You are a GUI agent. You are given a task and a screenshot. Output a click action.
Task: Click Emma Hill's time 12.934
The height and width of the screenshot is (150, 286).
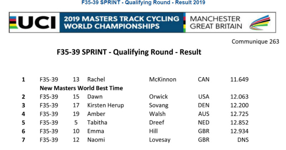pyautogui.click(x=239, y=131)
